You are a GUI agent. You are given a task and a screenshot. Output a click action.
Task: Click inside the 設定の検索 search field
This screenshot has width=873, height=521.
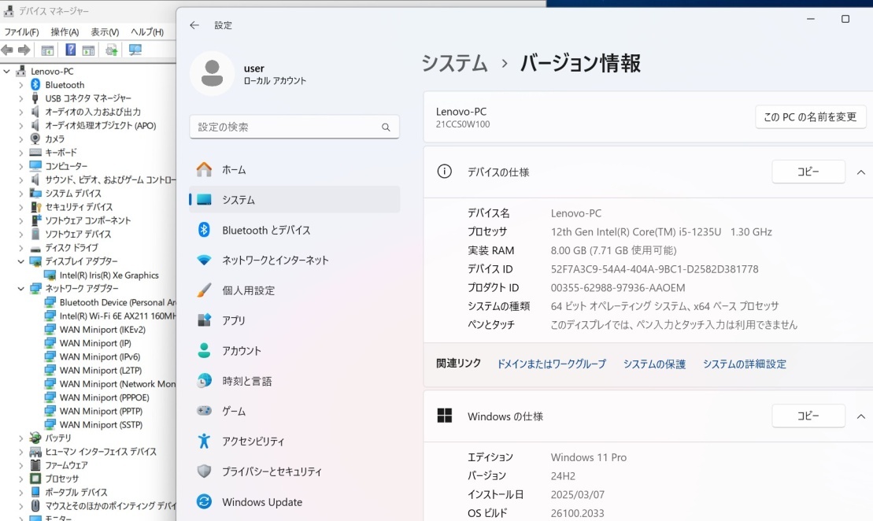[x=291, y=127]
